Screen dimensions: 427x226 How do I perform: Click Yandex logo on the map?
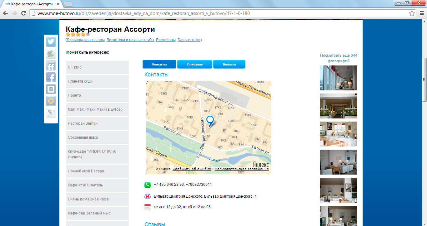click(x=260, y=164)
